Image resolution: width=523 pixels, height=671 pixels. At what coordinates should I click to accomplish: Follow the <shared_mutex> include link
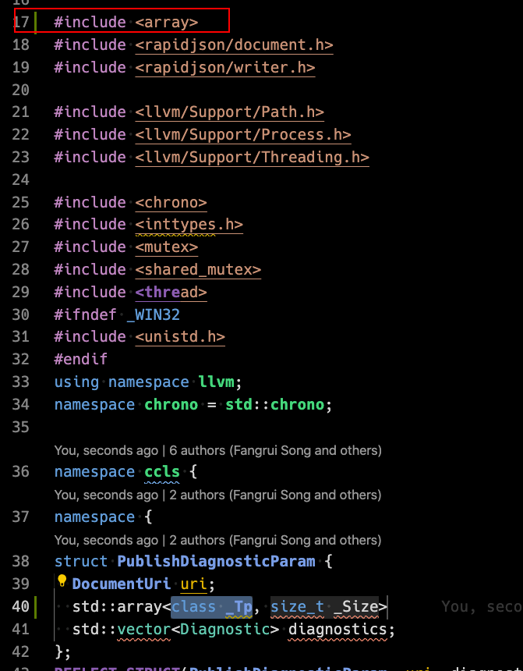[x=198, y=270]
